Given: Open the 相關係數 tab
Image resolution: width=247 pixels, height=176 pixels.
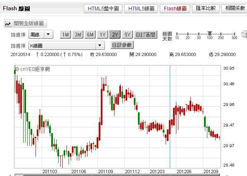Looking at the screenshot, I should (x=235, y=9).
